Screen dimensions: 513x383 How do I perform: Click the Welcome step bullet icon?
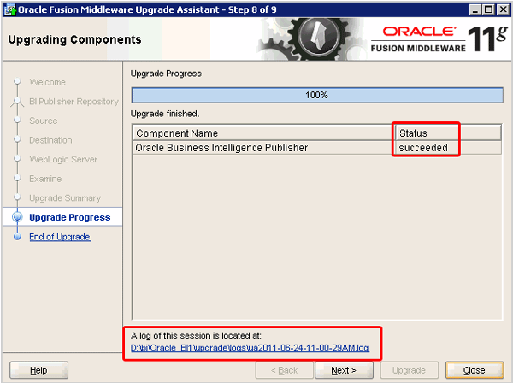click(17, 81)
